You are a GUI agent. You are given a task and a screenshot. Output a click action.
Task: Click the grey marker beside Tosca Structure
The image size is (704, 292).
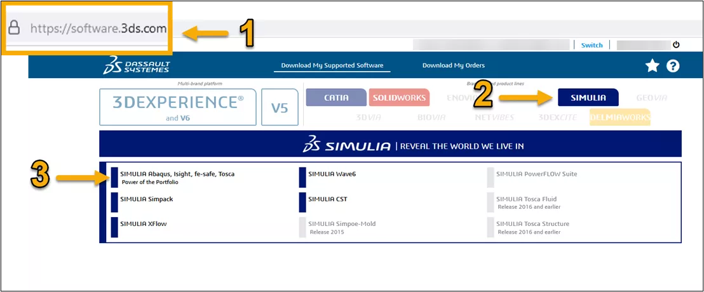click(x=491, y=227)
